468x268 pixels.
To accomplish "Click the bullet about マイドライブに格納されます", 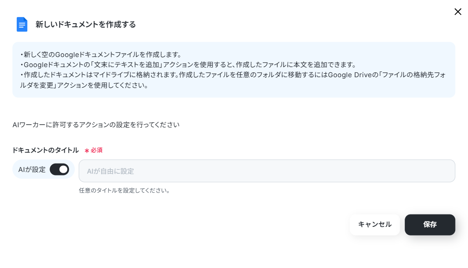I will [x=233, y=80].
